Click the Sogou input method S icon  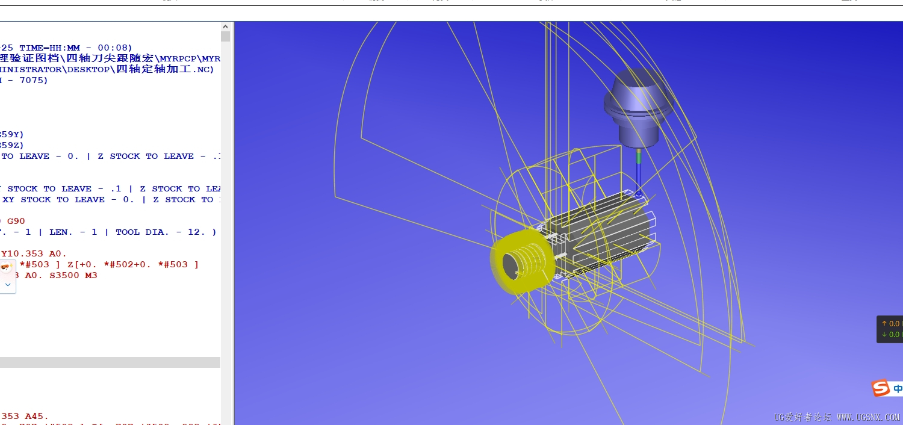[x=881, y=388]
